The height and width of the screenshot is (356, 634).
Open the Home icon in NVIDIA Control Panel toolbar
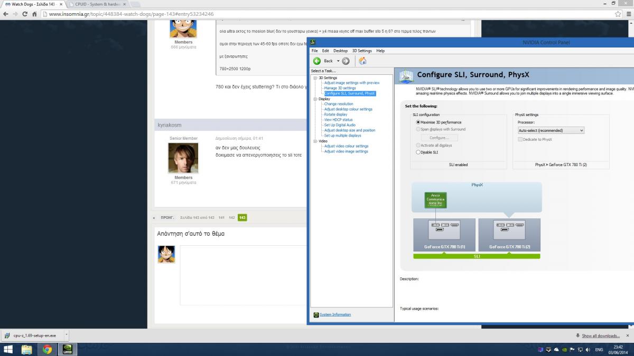[x=362, y=61]
